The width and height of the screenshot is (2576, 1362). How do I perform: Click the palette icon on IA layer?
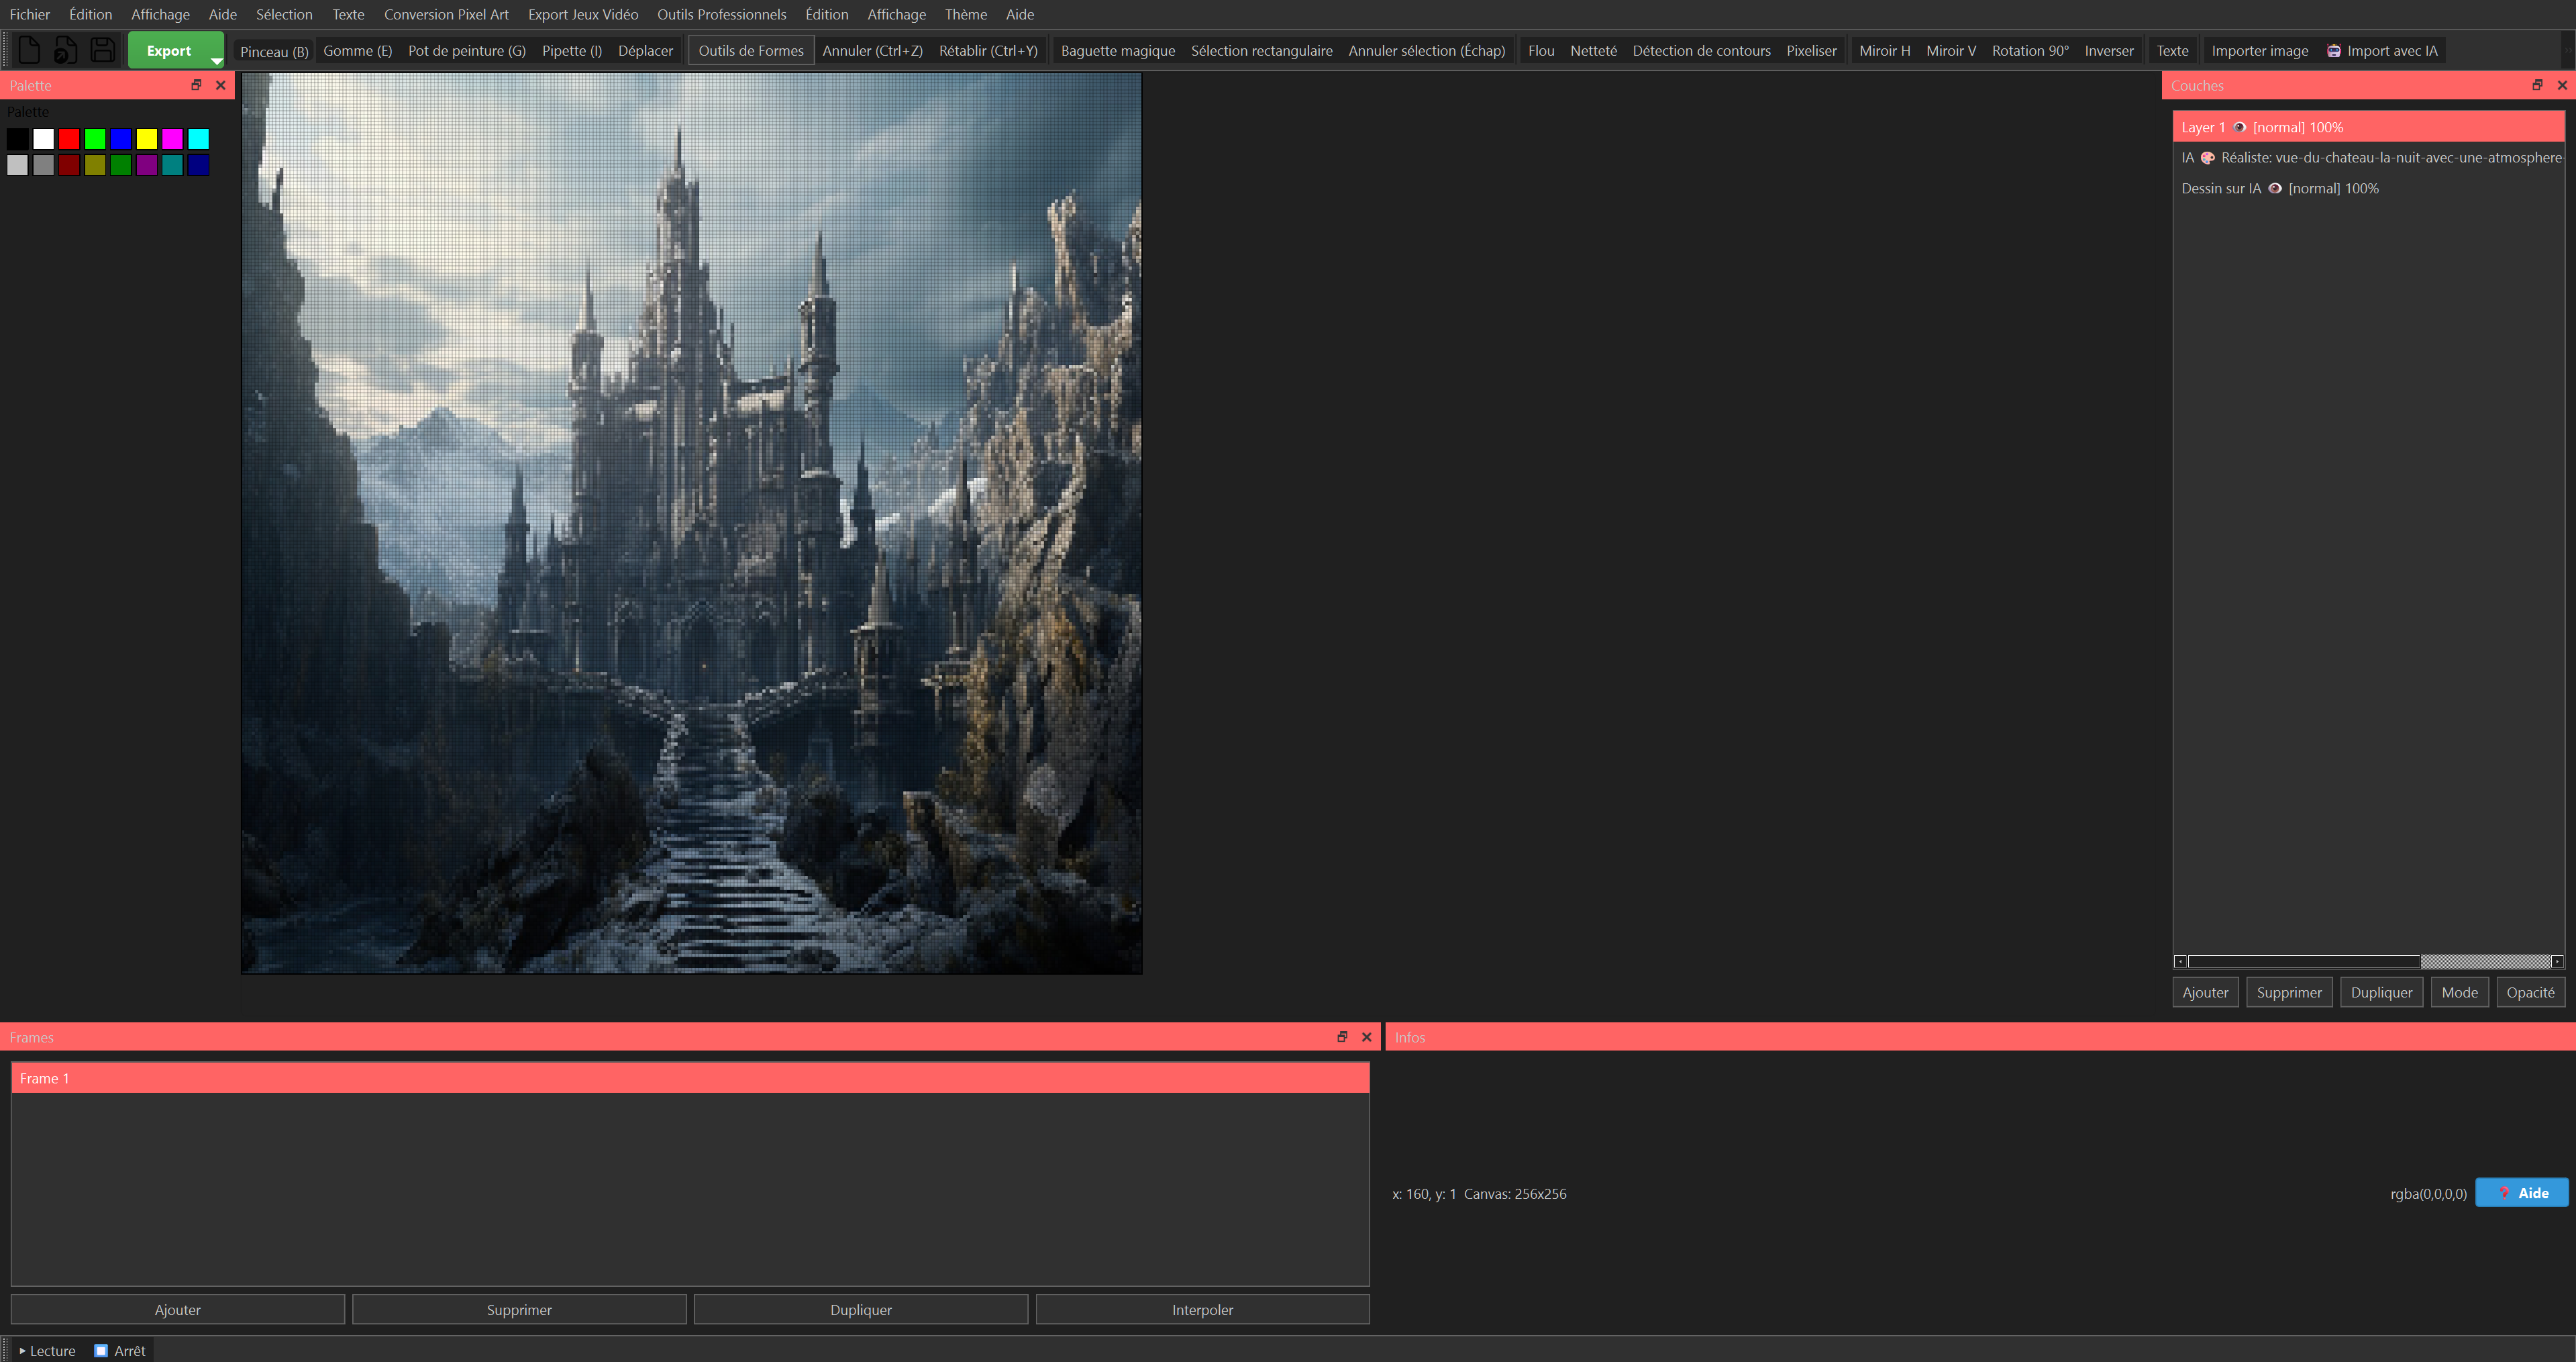[x=2207, y=158]
